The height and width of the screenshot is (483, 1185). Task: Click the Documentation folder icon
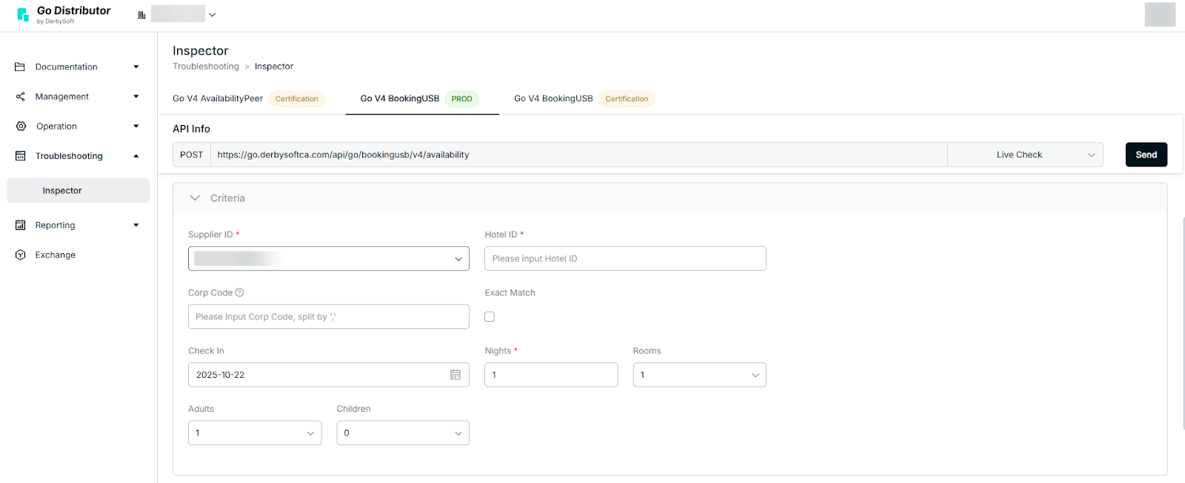click(x=20, y=67)
